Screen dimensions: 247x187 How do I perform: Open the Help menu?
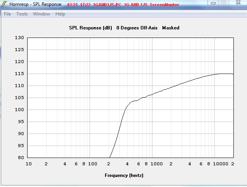[60, 14]
